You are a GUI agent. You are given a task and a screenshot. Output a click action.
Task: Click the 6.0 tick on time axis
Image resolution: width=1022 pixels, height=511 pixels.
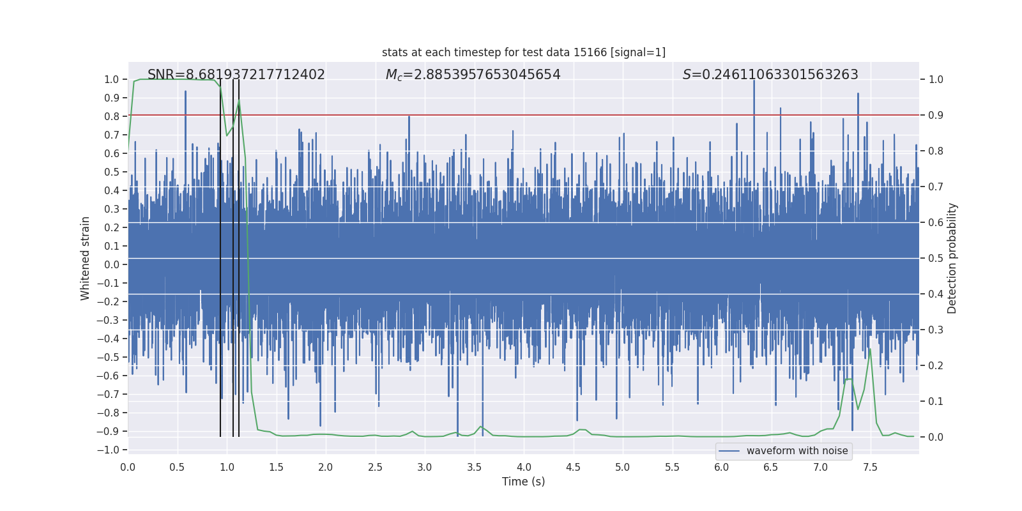coord(722,467)
